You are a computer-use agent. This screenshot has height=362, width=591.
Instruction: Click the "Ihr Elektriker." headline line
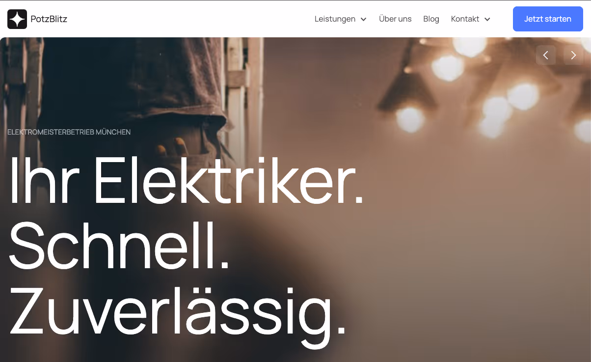(187, 180)
